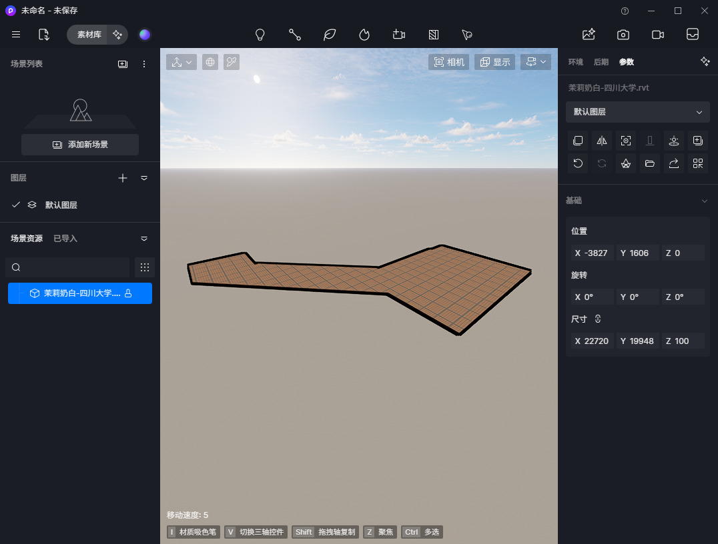
Task: Click the position X value field
Action: pos(591,253)
